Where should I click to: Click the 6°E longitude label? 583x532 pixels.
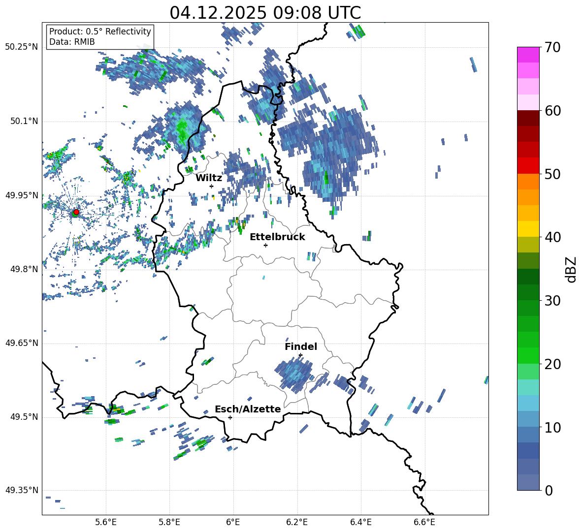point(233,522)
